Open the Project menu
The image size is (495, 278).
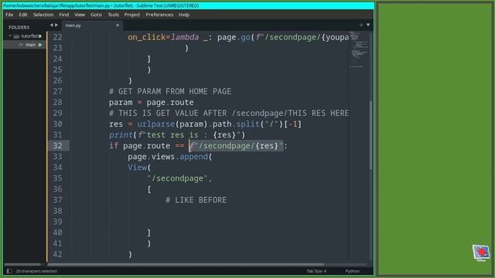132,15
